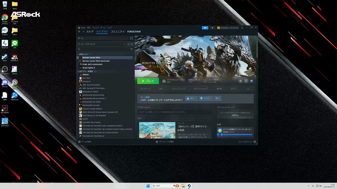This screenshot has height=189, width=337.
Task: Open the ゲーム menu
Action: [103, 28]
